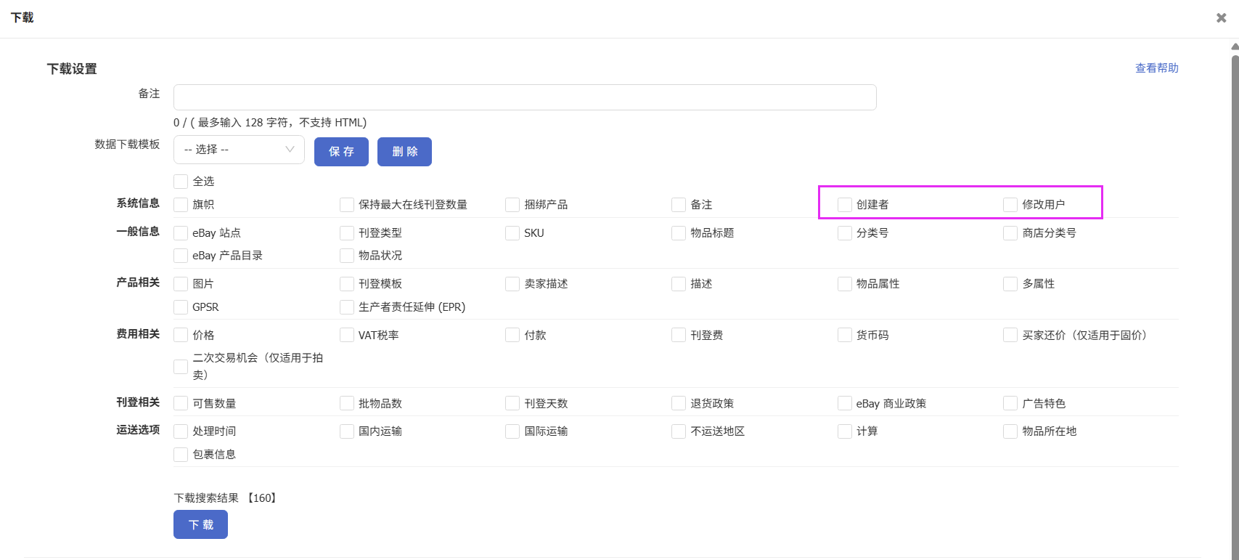
Task: Toggle the 物品标题 checkbox
Action: point(679,233)
